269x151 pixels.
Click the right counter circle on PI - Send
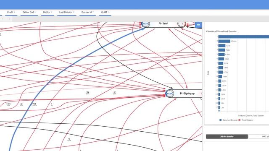pos(182,24)
